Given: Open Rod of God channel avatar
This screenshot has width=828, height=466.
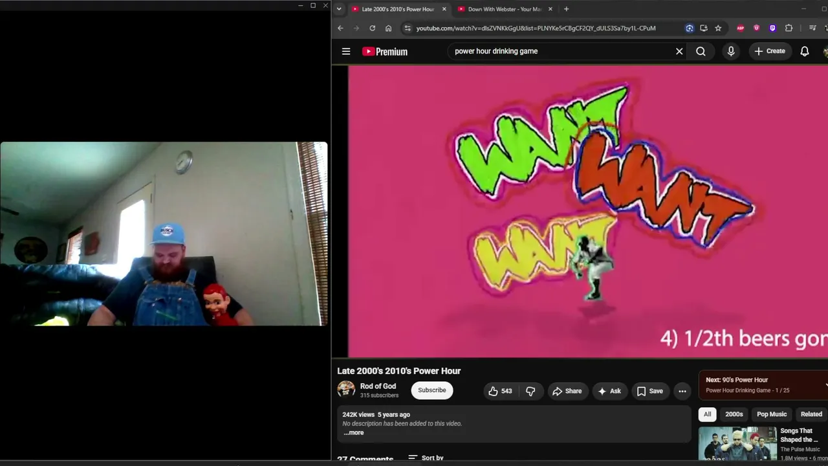Looking at the screenshot, I should (346, 389).
